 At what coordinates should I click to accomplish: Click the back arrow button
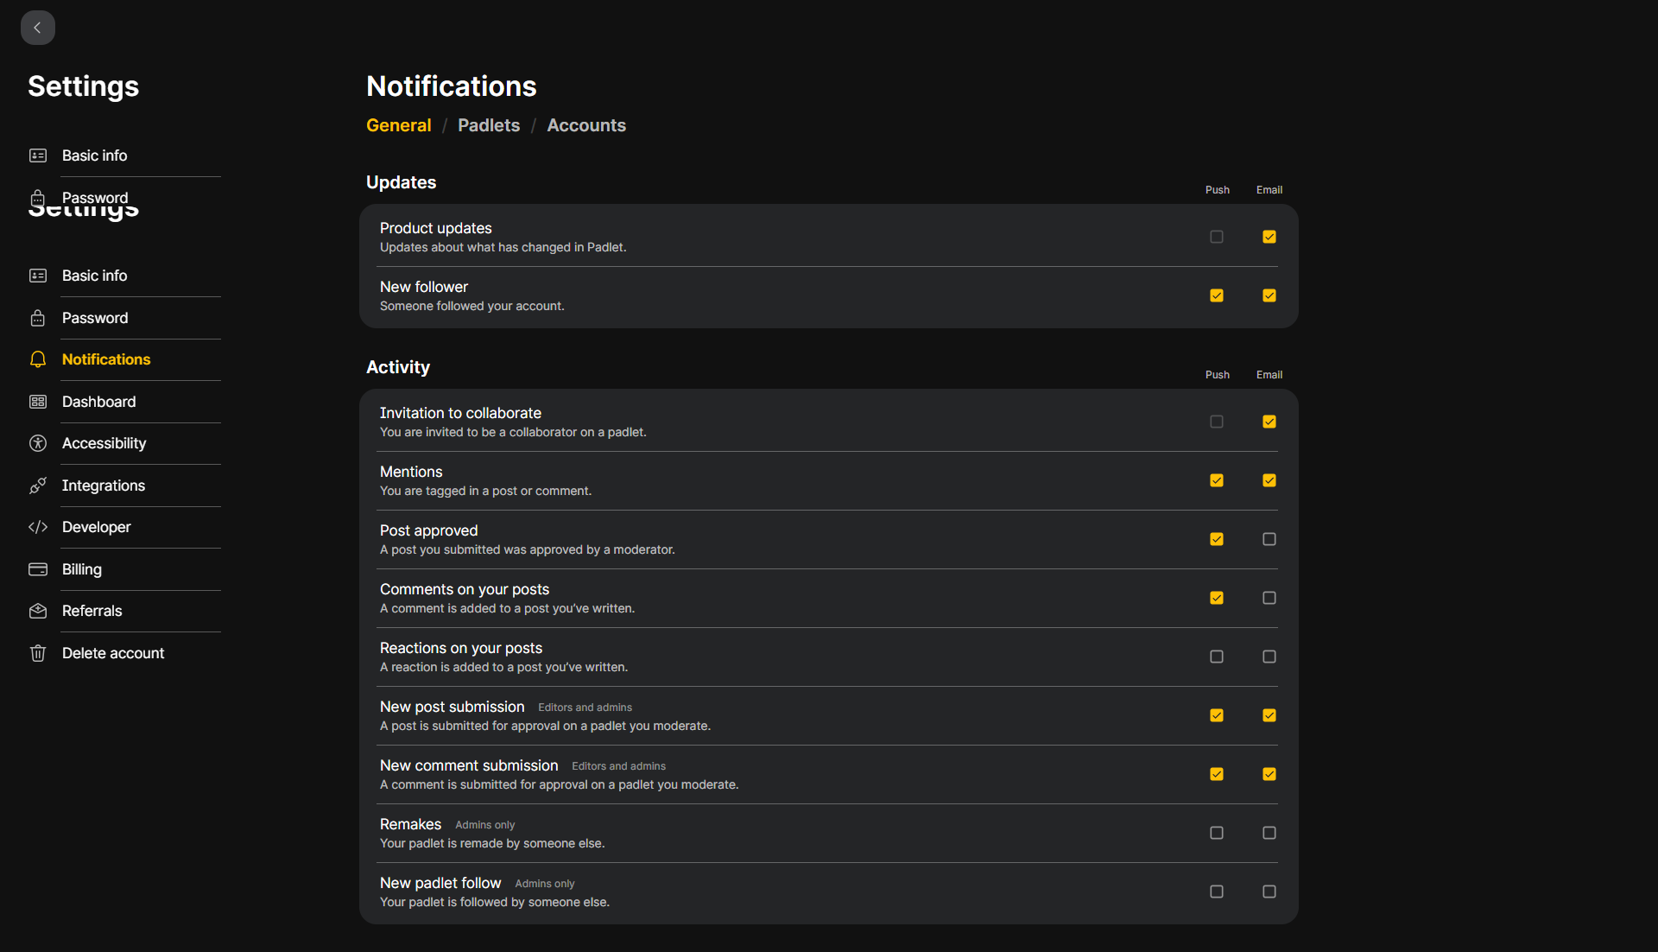37,28
